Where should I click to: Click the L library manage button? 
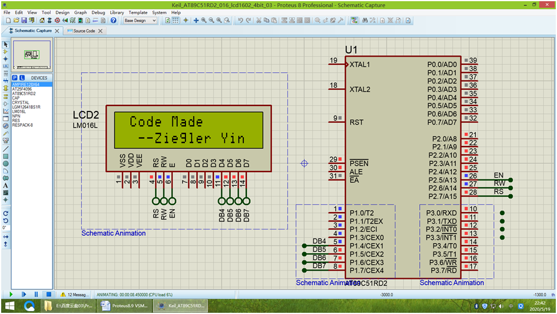[22, 77]
